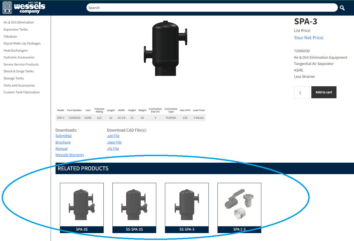
Task: Click the SPA-3 model table cell
Action: [x=61, y=118]
